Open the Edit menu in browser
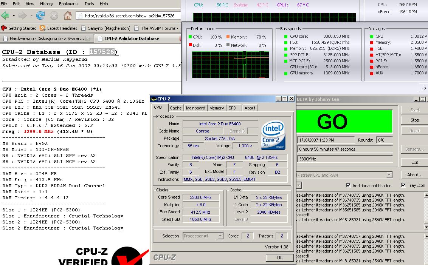The image size is (428, 265). click(16, 4)
